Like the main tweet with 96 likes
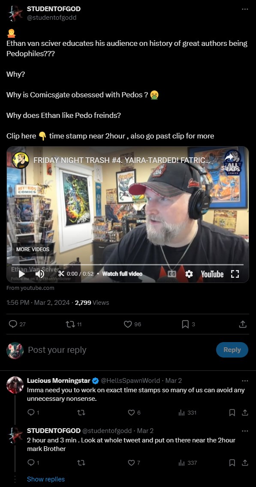This screenshot has width=256, height=487. (x=133, y=324)
